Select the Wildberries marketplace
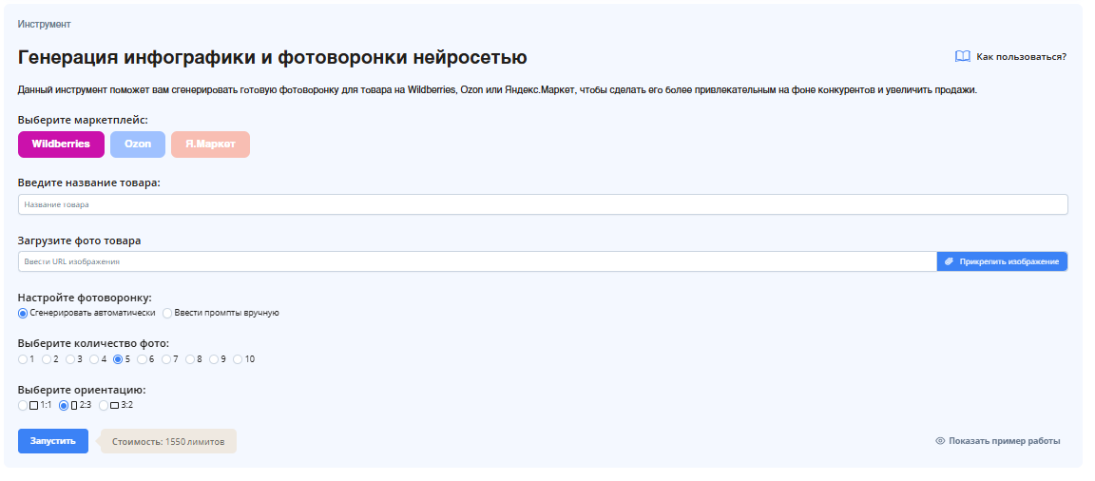Image resolution: width=1095 pixels, height=481 pixels. tap(61, 144)
